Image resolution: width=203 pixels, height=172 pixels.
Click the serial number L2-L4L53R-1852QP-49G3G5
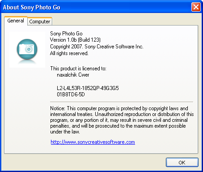click(88, 88)
